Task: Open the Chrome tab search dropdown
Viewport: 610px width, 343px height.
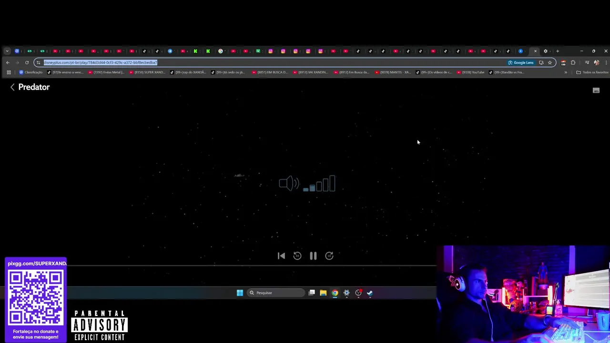Action: pos(7,51)
